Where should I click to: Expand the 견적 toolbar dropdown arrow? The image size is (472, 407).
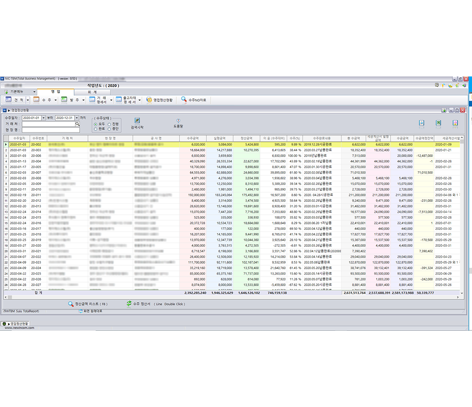point(27,100)
